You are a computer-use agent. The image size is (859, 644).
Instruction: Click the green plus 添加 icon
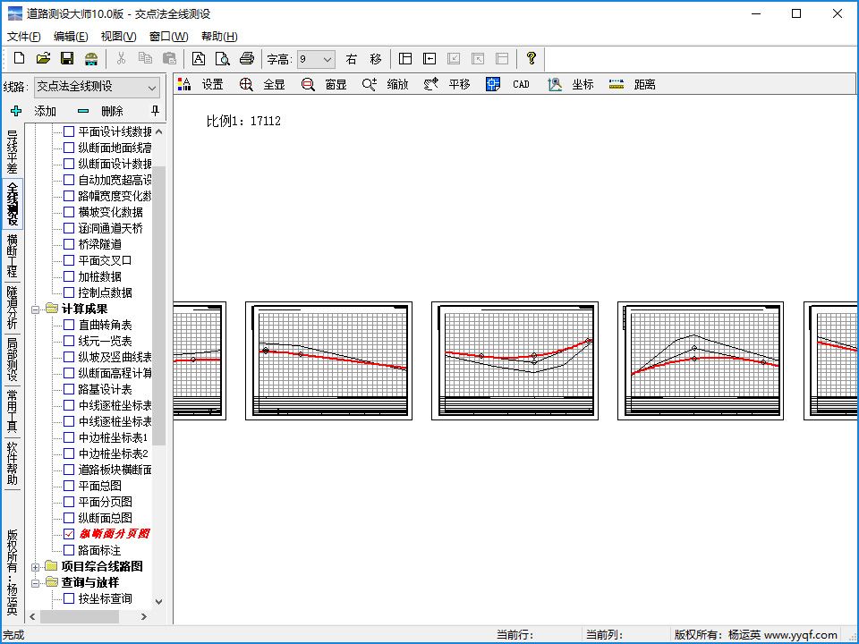pyautogui.click(x=16, y=111)
